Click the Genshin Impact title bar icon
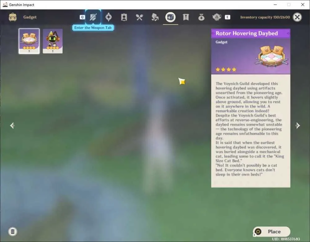 [5, 5]
